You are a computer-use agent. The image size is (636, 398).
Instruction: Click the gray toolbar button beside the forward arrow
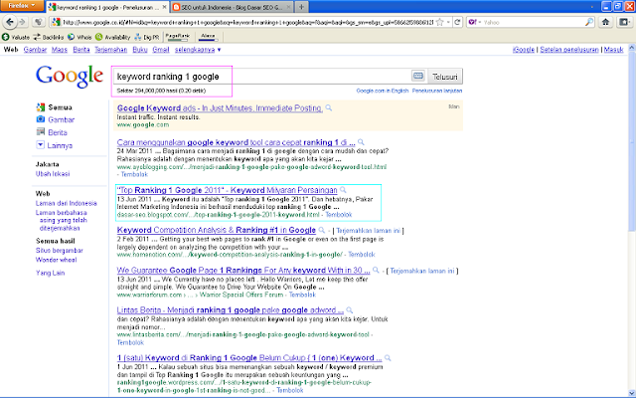tap(39, 22)
